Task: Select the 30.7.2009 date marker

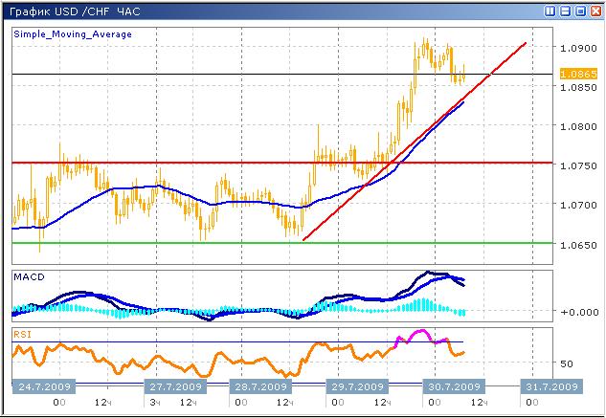Action: coord(453,387)
